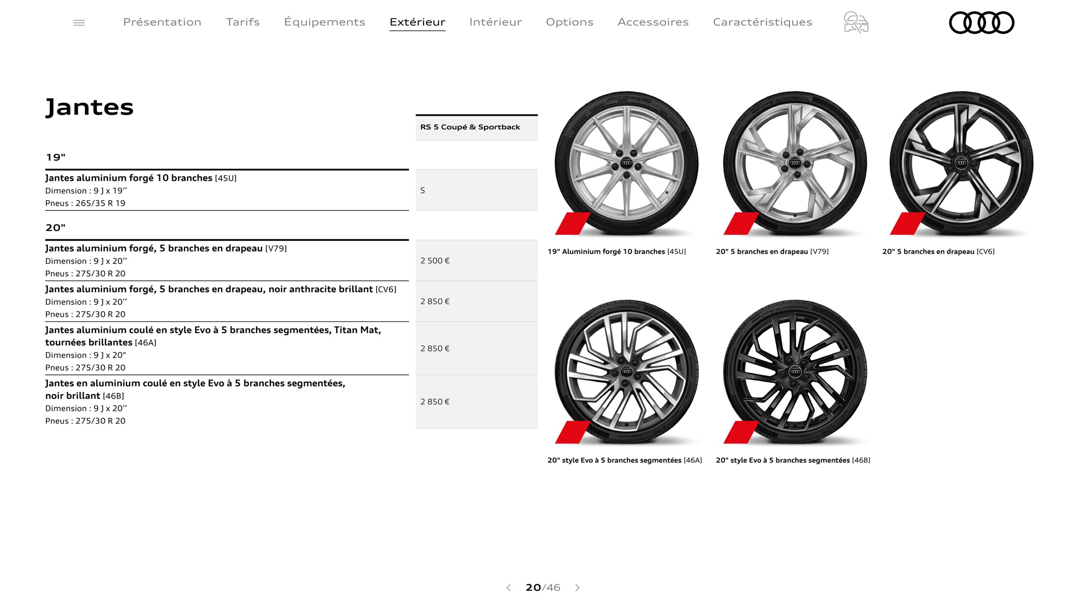Click the page counter 20/46
The height and width of the screenshot is (611, 1086).
pos(543,588)
